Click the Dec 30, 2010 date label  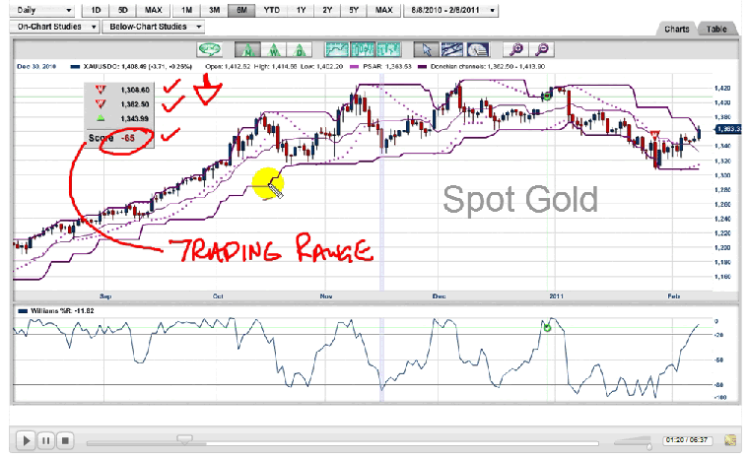(36, 67)
